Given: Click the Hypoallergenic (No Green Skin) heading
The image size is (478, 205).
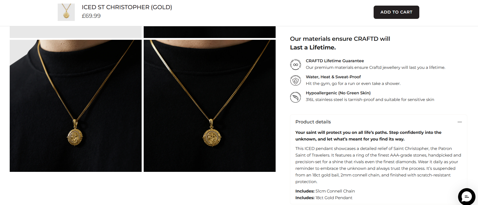Looking at the screenshot, I should pyautogui.click(x=338, y=93).
